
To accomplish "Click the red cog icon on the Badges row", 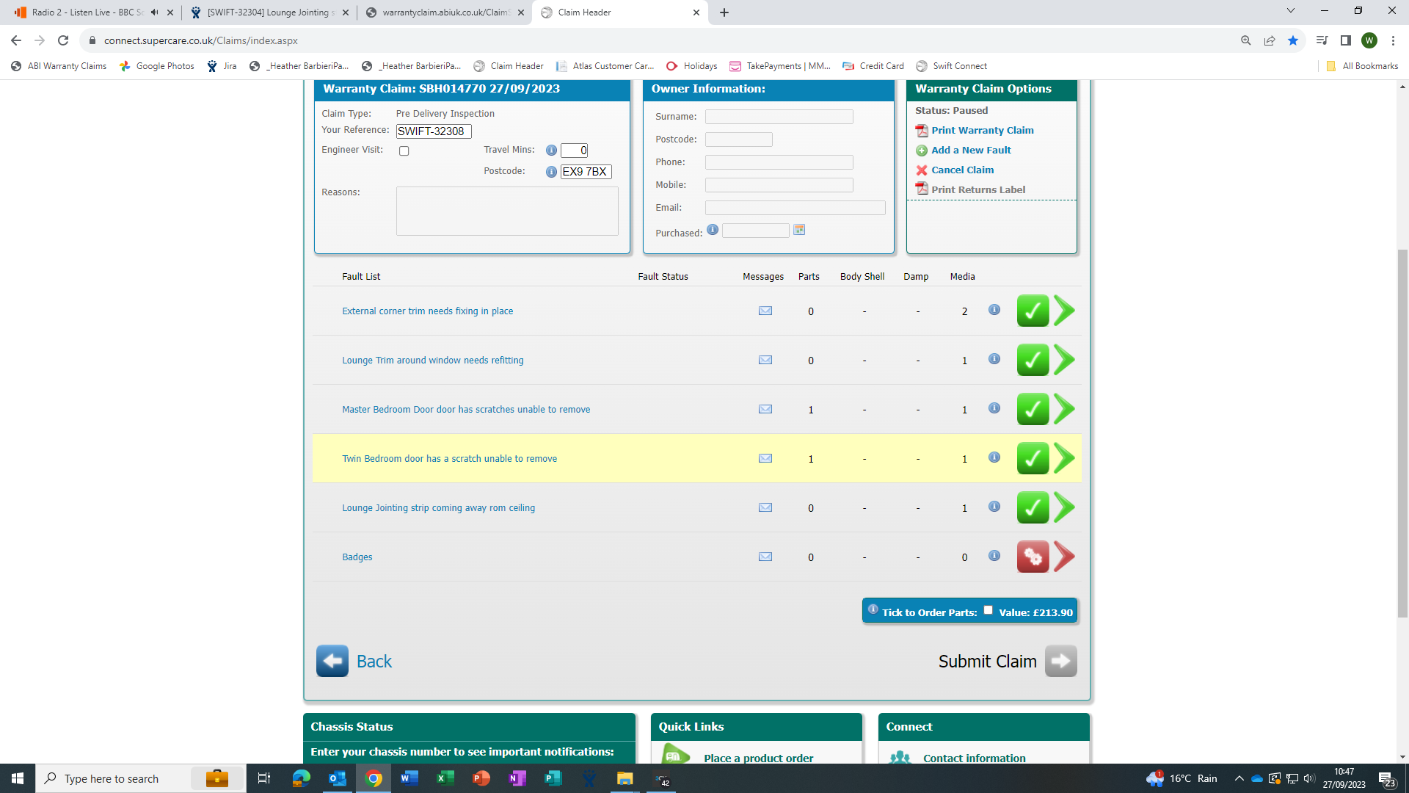I will tap(1032, 557).
